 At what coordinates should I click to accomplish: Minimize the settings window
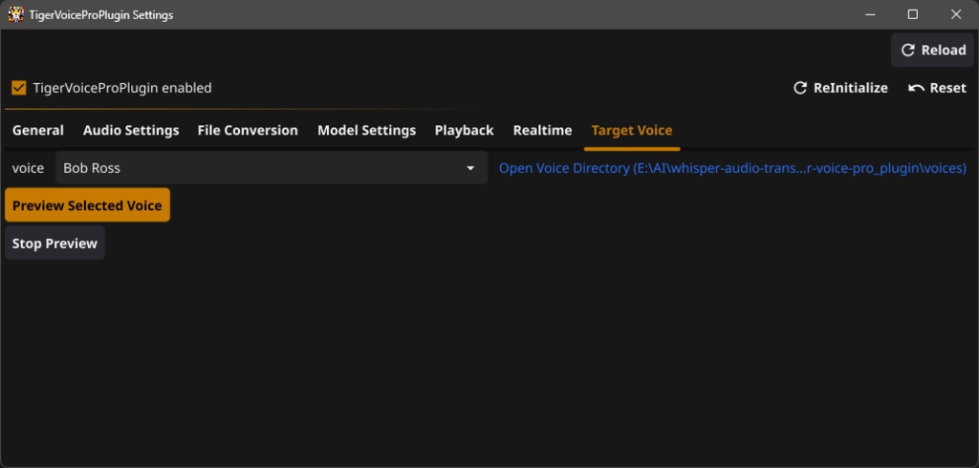pyautogui.click(x=869, y=14)
